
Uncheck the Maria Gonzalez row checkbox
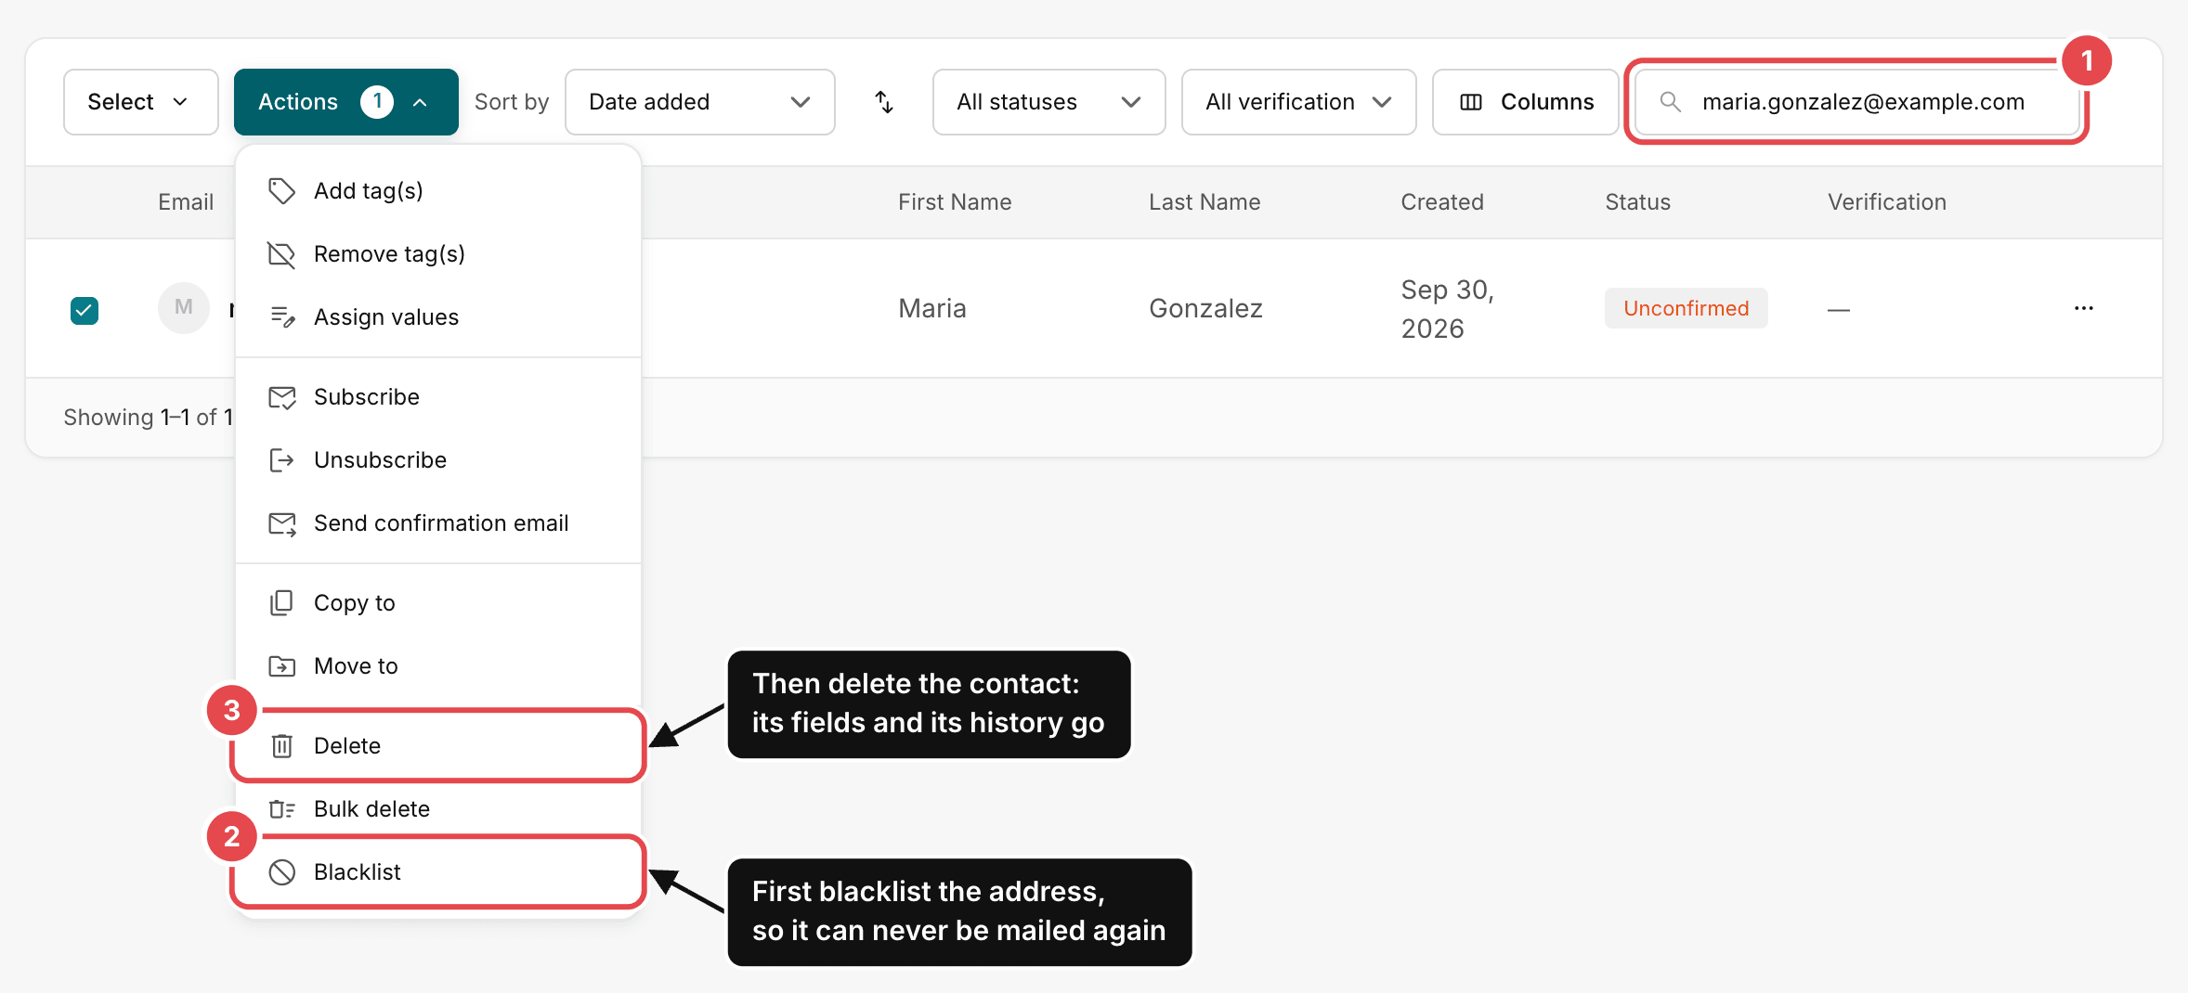point(85,310)
